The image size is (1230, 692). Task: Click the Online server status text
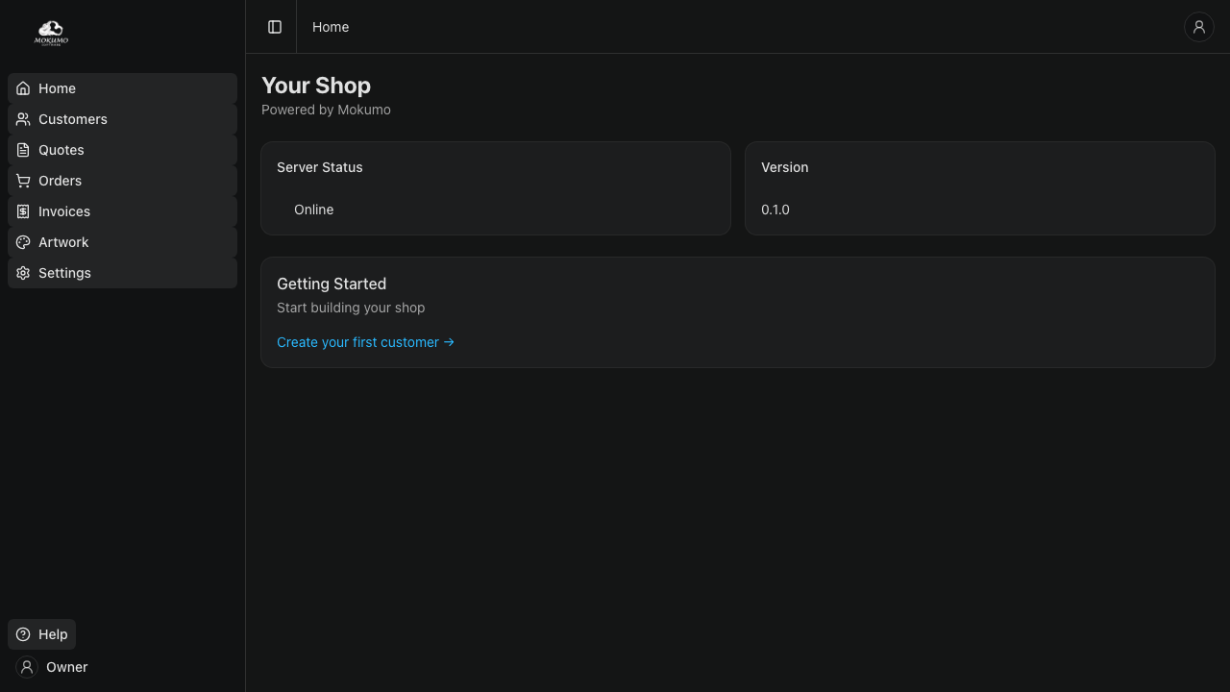313,210
